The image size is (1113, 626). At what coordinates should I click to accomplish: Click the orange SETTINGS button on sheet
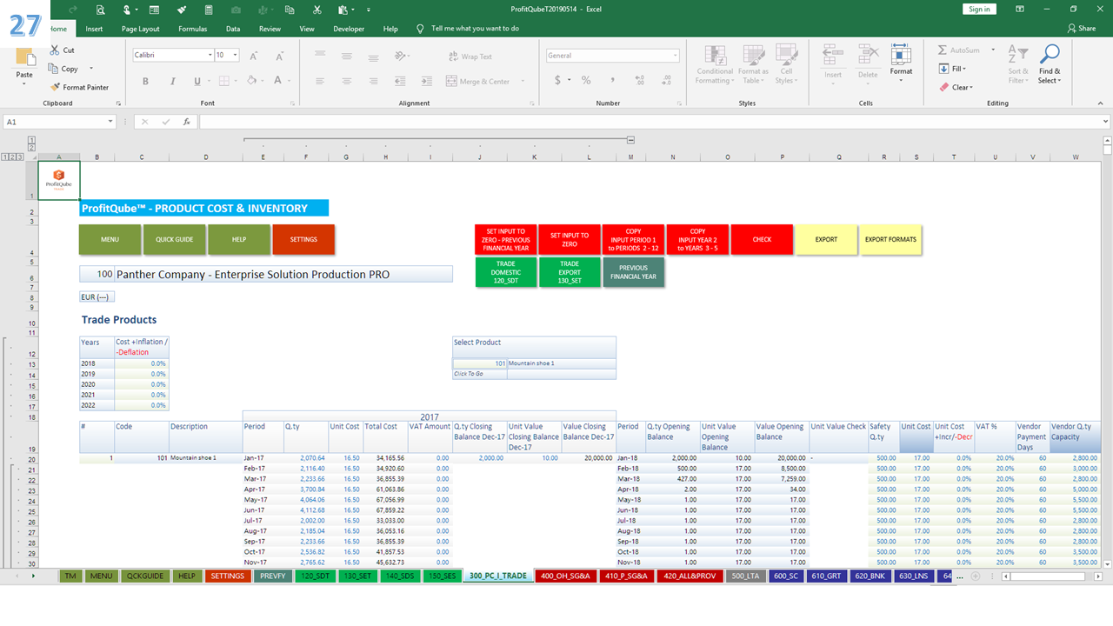303,240
